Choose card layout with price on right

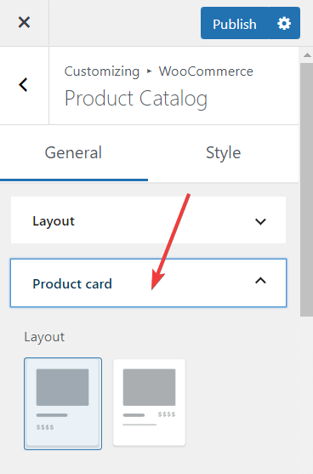click(x=149, y=403)
